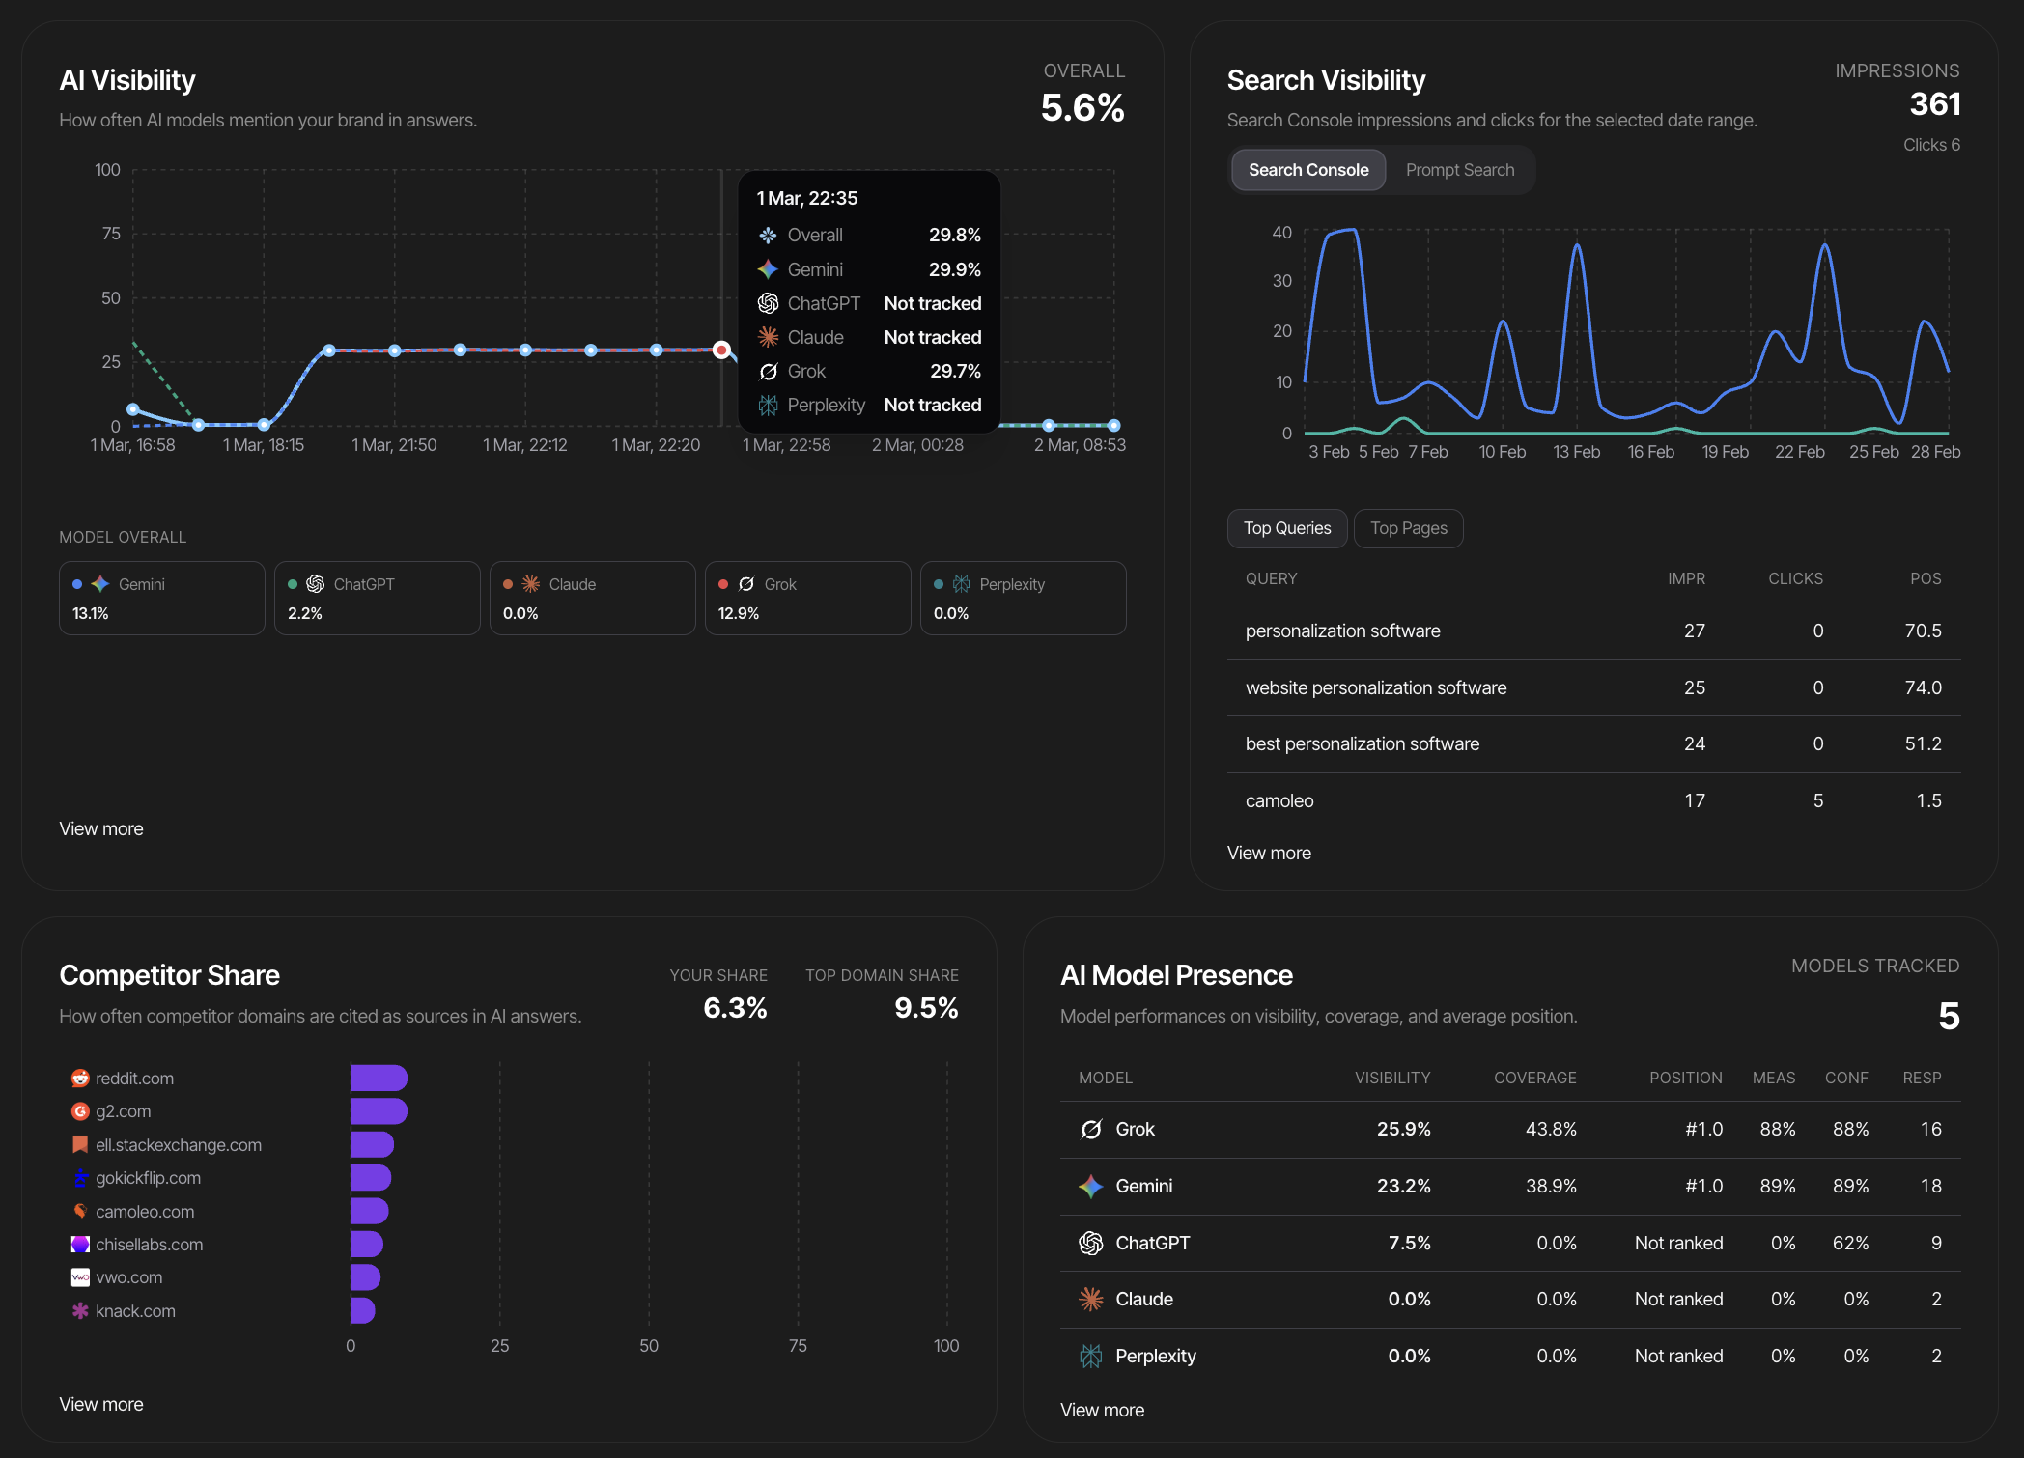Click the Perplexity icon in AI Model Presence table
Screen dimensions: 2024x1458
pyautogui.click(x=1091, y=1357)
